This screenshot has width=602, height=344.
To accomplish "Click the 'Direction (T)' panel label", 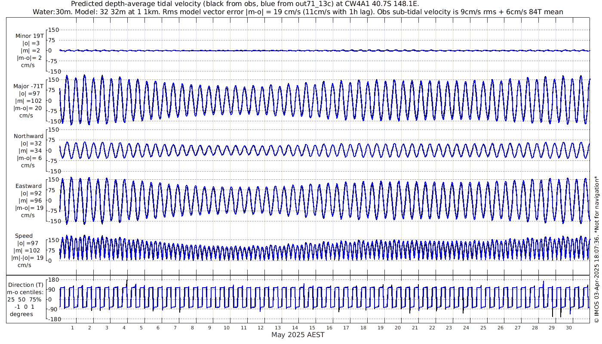I will [26, 285].
